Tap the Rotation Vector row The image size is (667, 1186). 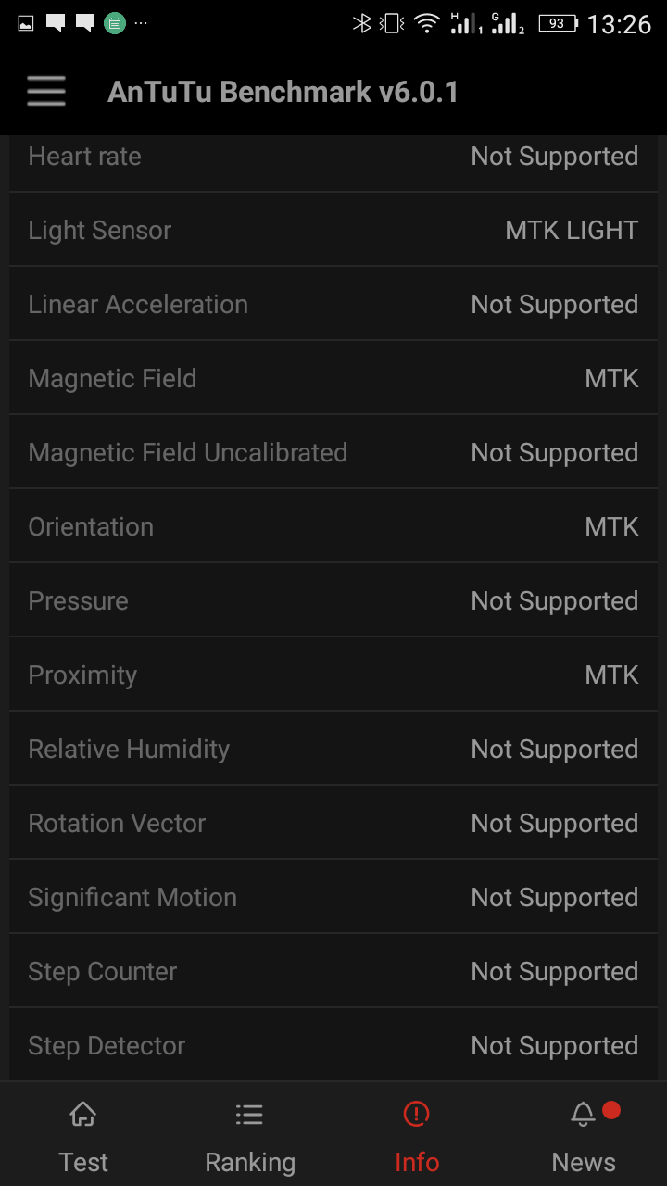333,823
